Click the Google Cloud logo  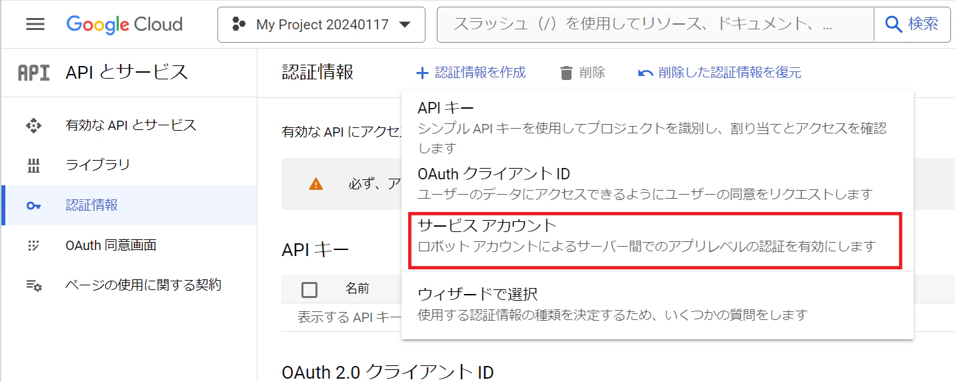(124, 25)
